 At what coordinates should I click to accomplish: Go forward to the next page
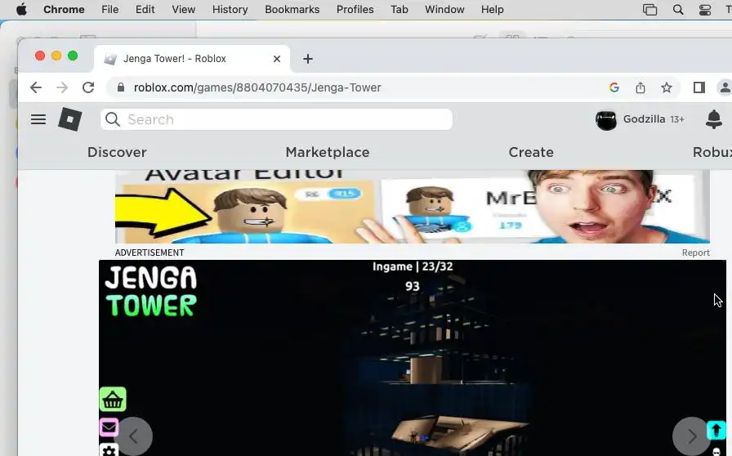pyautogui.click(x=62, y=87)
